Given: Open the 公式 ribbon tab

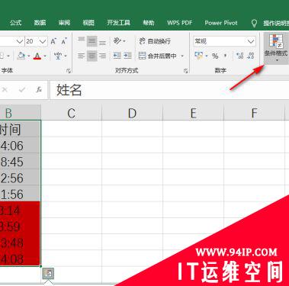Looking at the screenshot, I should (x=16, y=23).
